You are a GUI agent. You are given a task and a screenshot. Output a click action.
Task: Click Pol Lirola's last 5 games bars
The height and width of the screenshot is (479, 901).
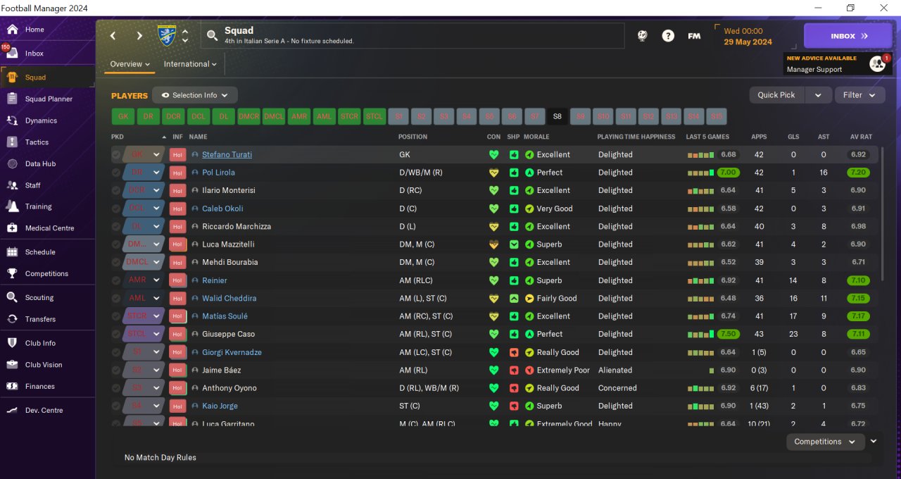tap(700, 173)
